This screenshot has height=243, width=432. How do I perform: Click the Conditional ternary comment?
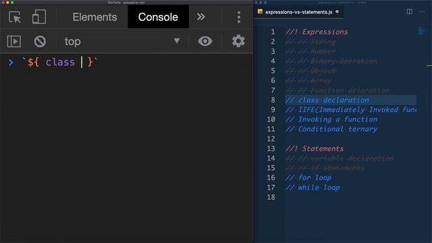coord(331,129)
